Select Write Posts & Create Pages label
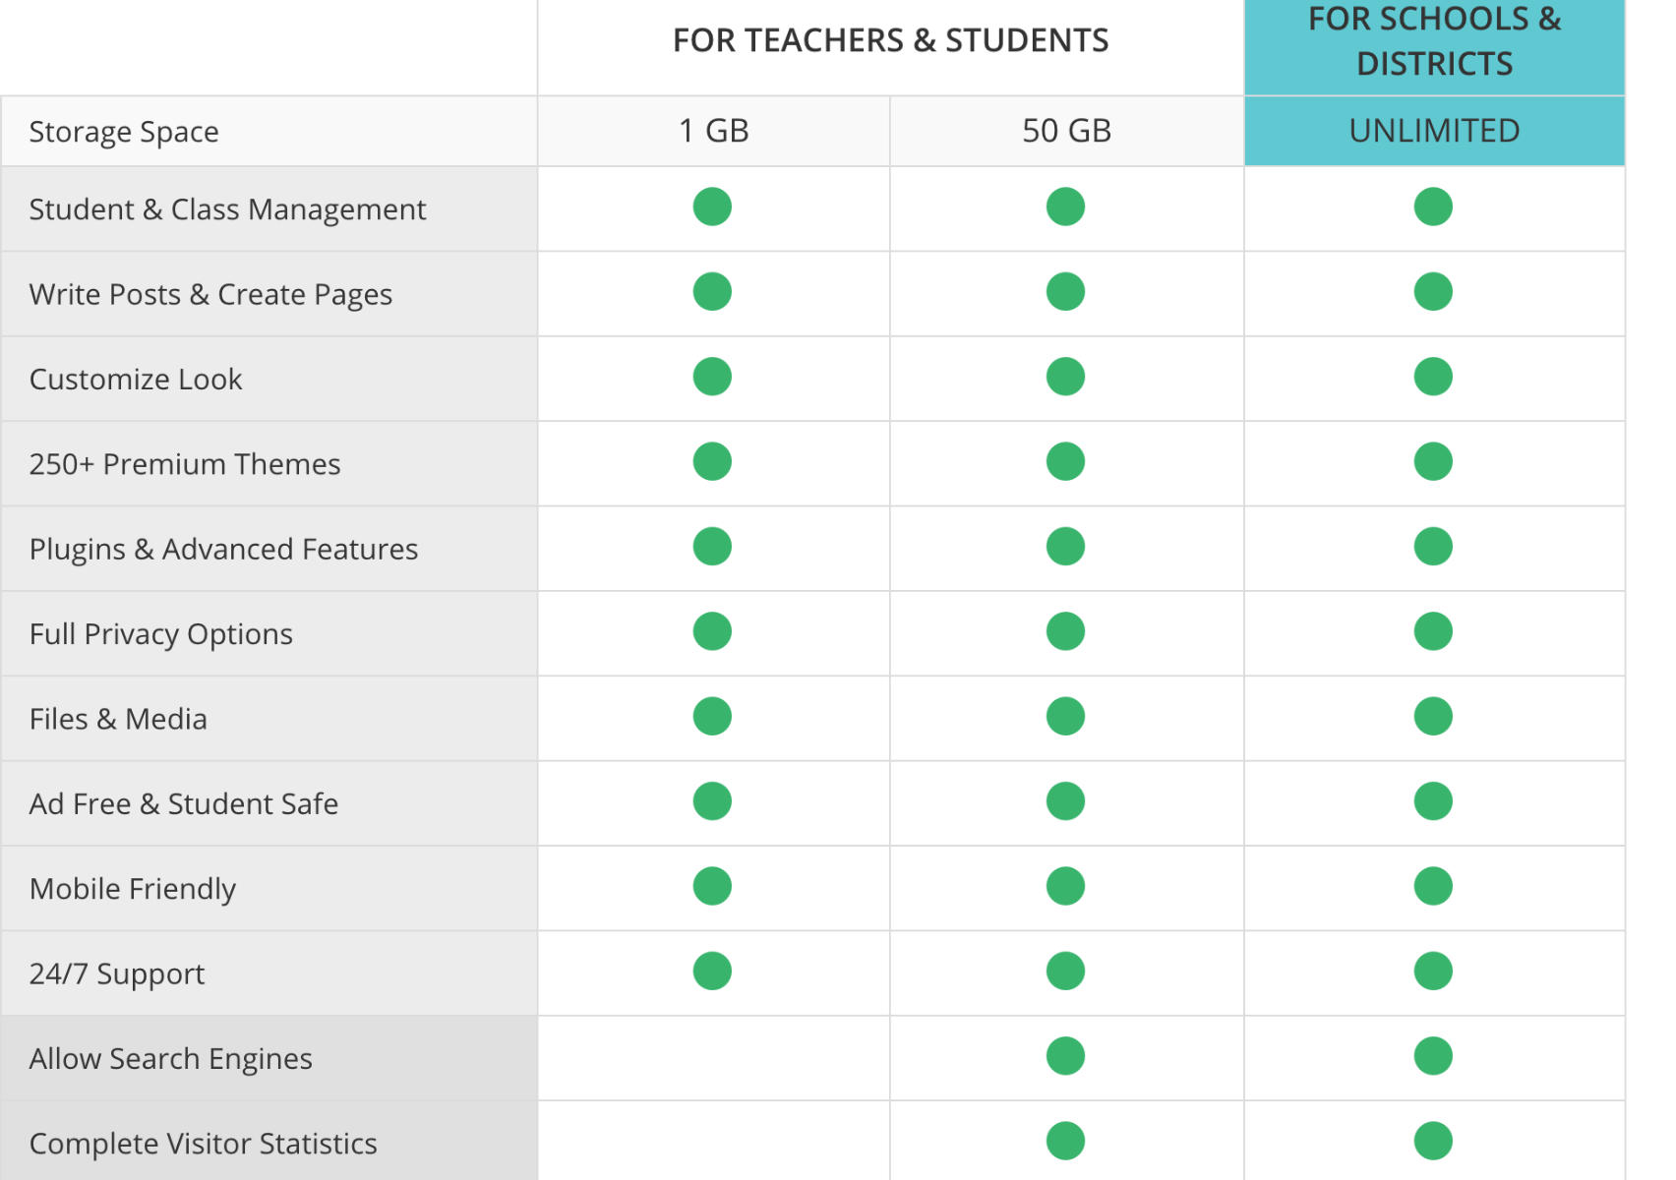Image resolution: width=1676 pixels, height=1180 pixels. (x=210, y=294)
